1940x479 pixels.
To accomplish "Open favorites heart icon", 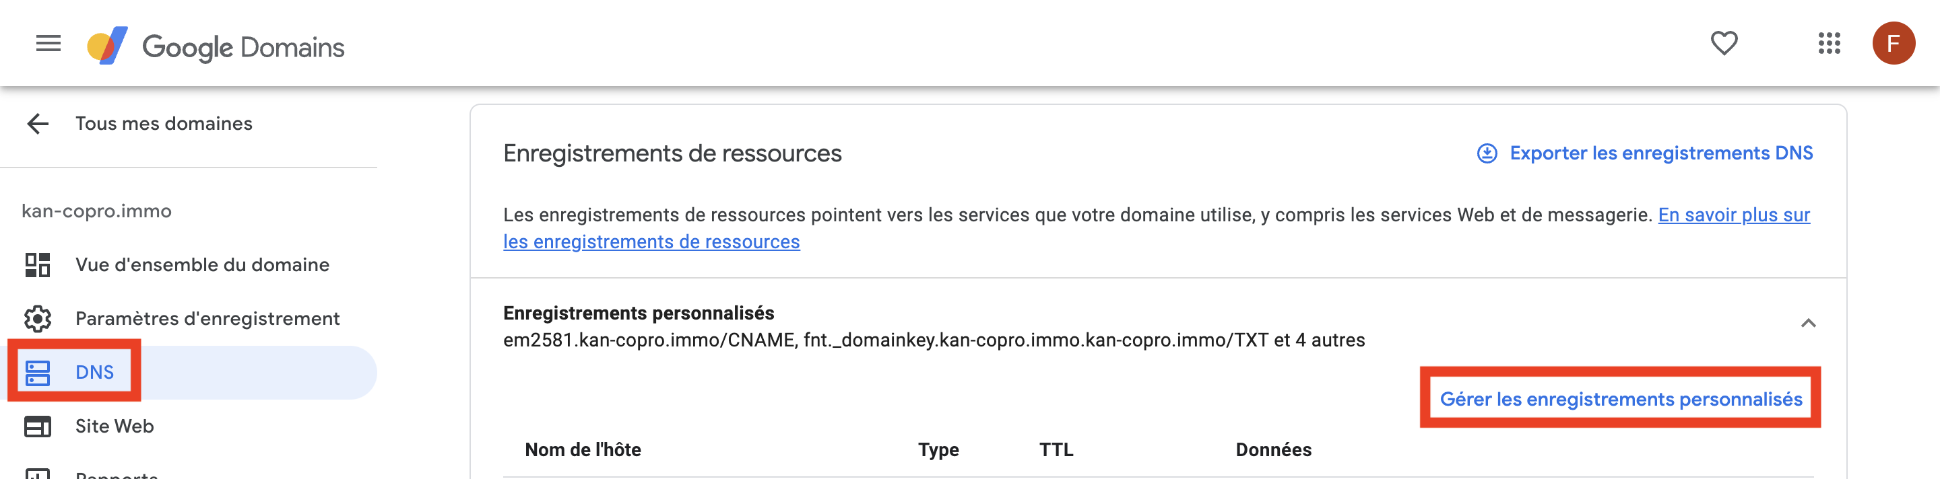I will [x=1724, y=43].
